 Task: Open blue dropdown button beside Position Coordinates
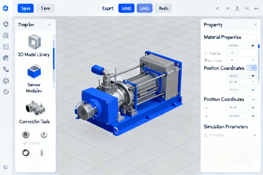coord(251,68)
